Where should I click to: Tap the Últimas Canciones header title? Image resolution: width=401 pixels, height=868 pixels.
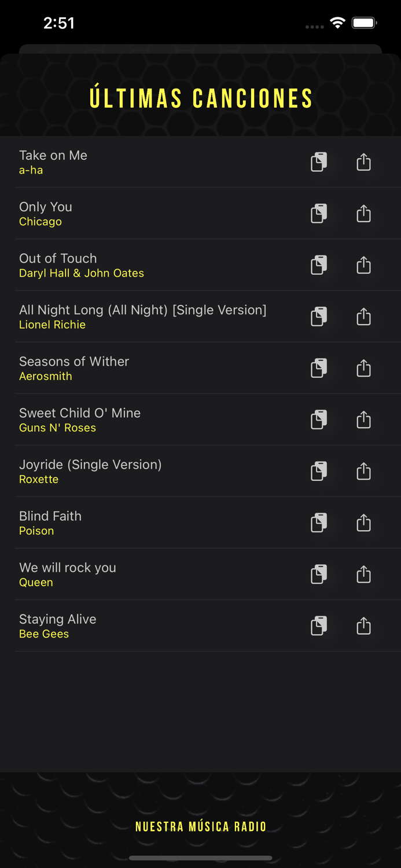click(201, 98)
